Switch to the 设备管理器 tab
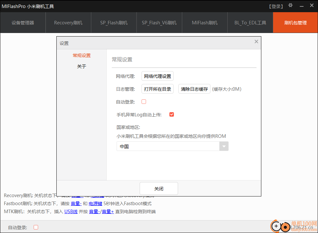Image resolution: width=318 pixels, height=233 pixels. click(23, 22)
